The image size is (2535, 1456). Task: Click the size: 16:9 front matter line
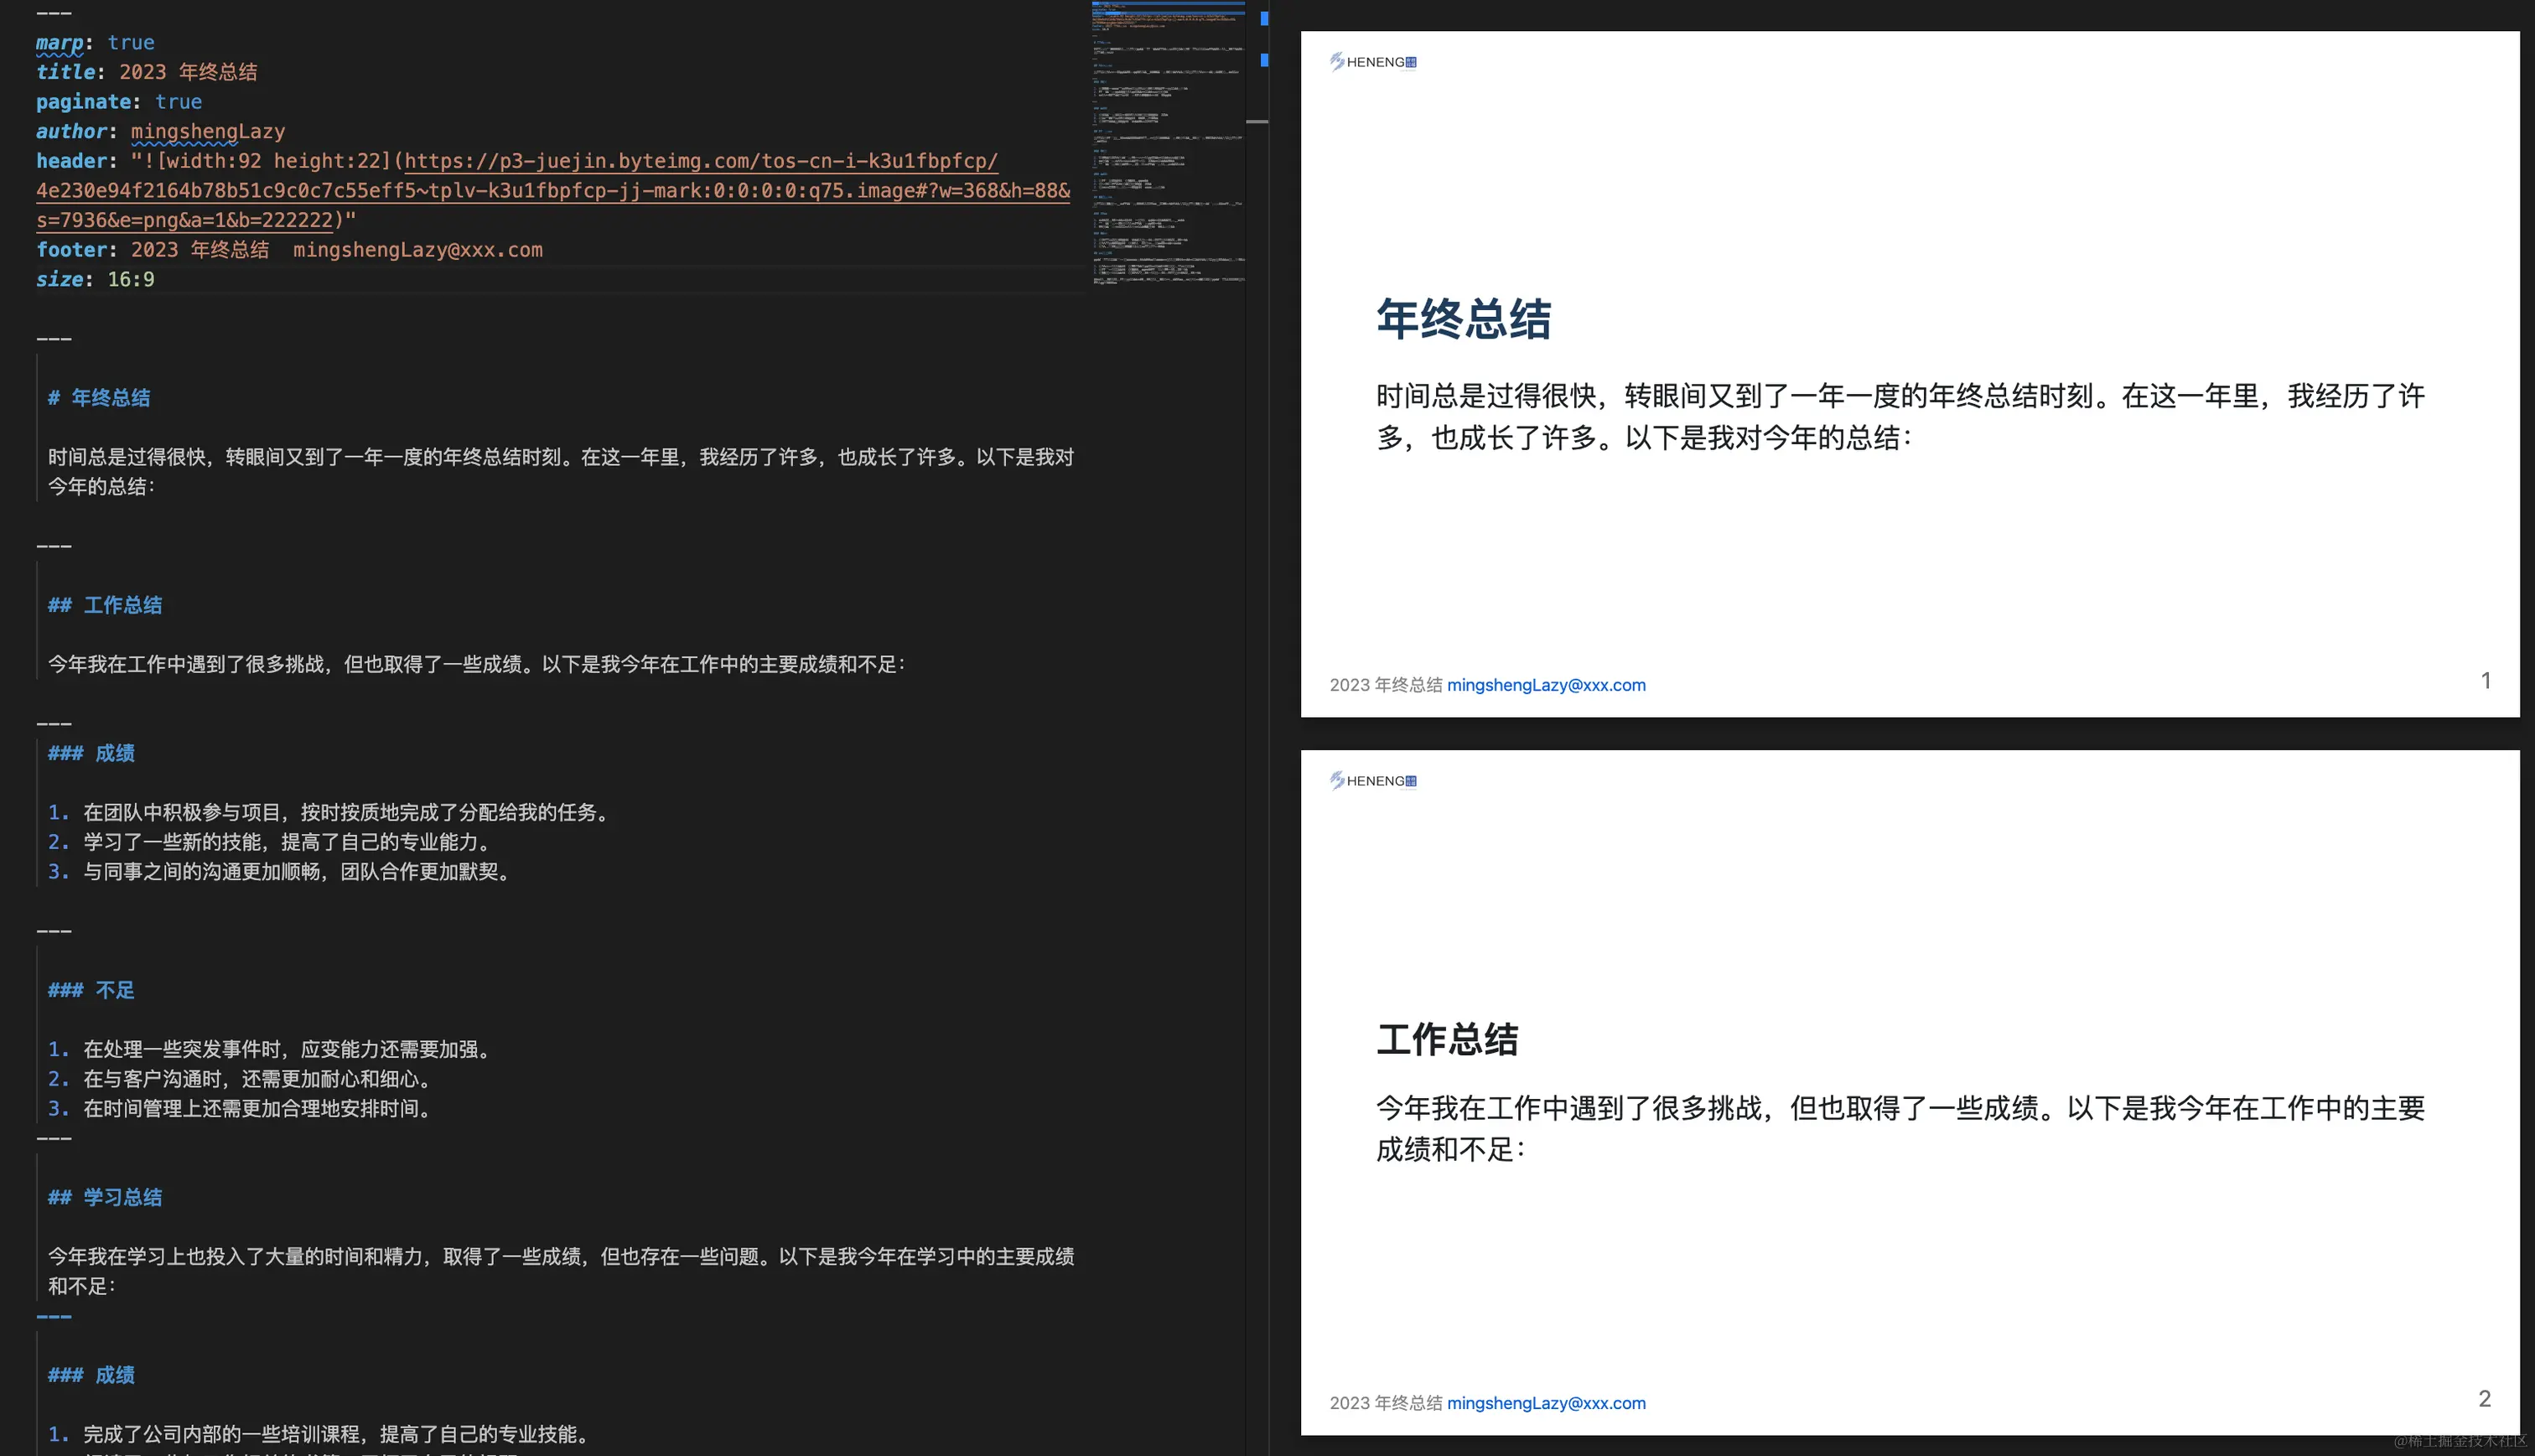click(95, 280)
